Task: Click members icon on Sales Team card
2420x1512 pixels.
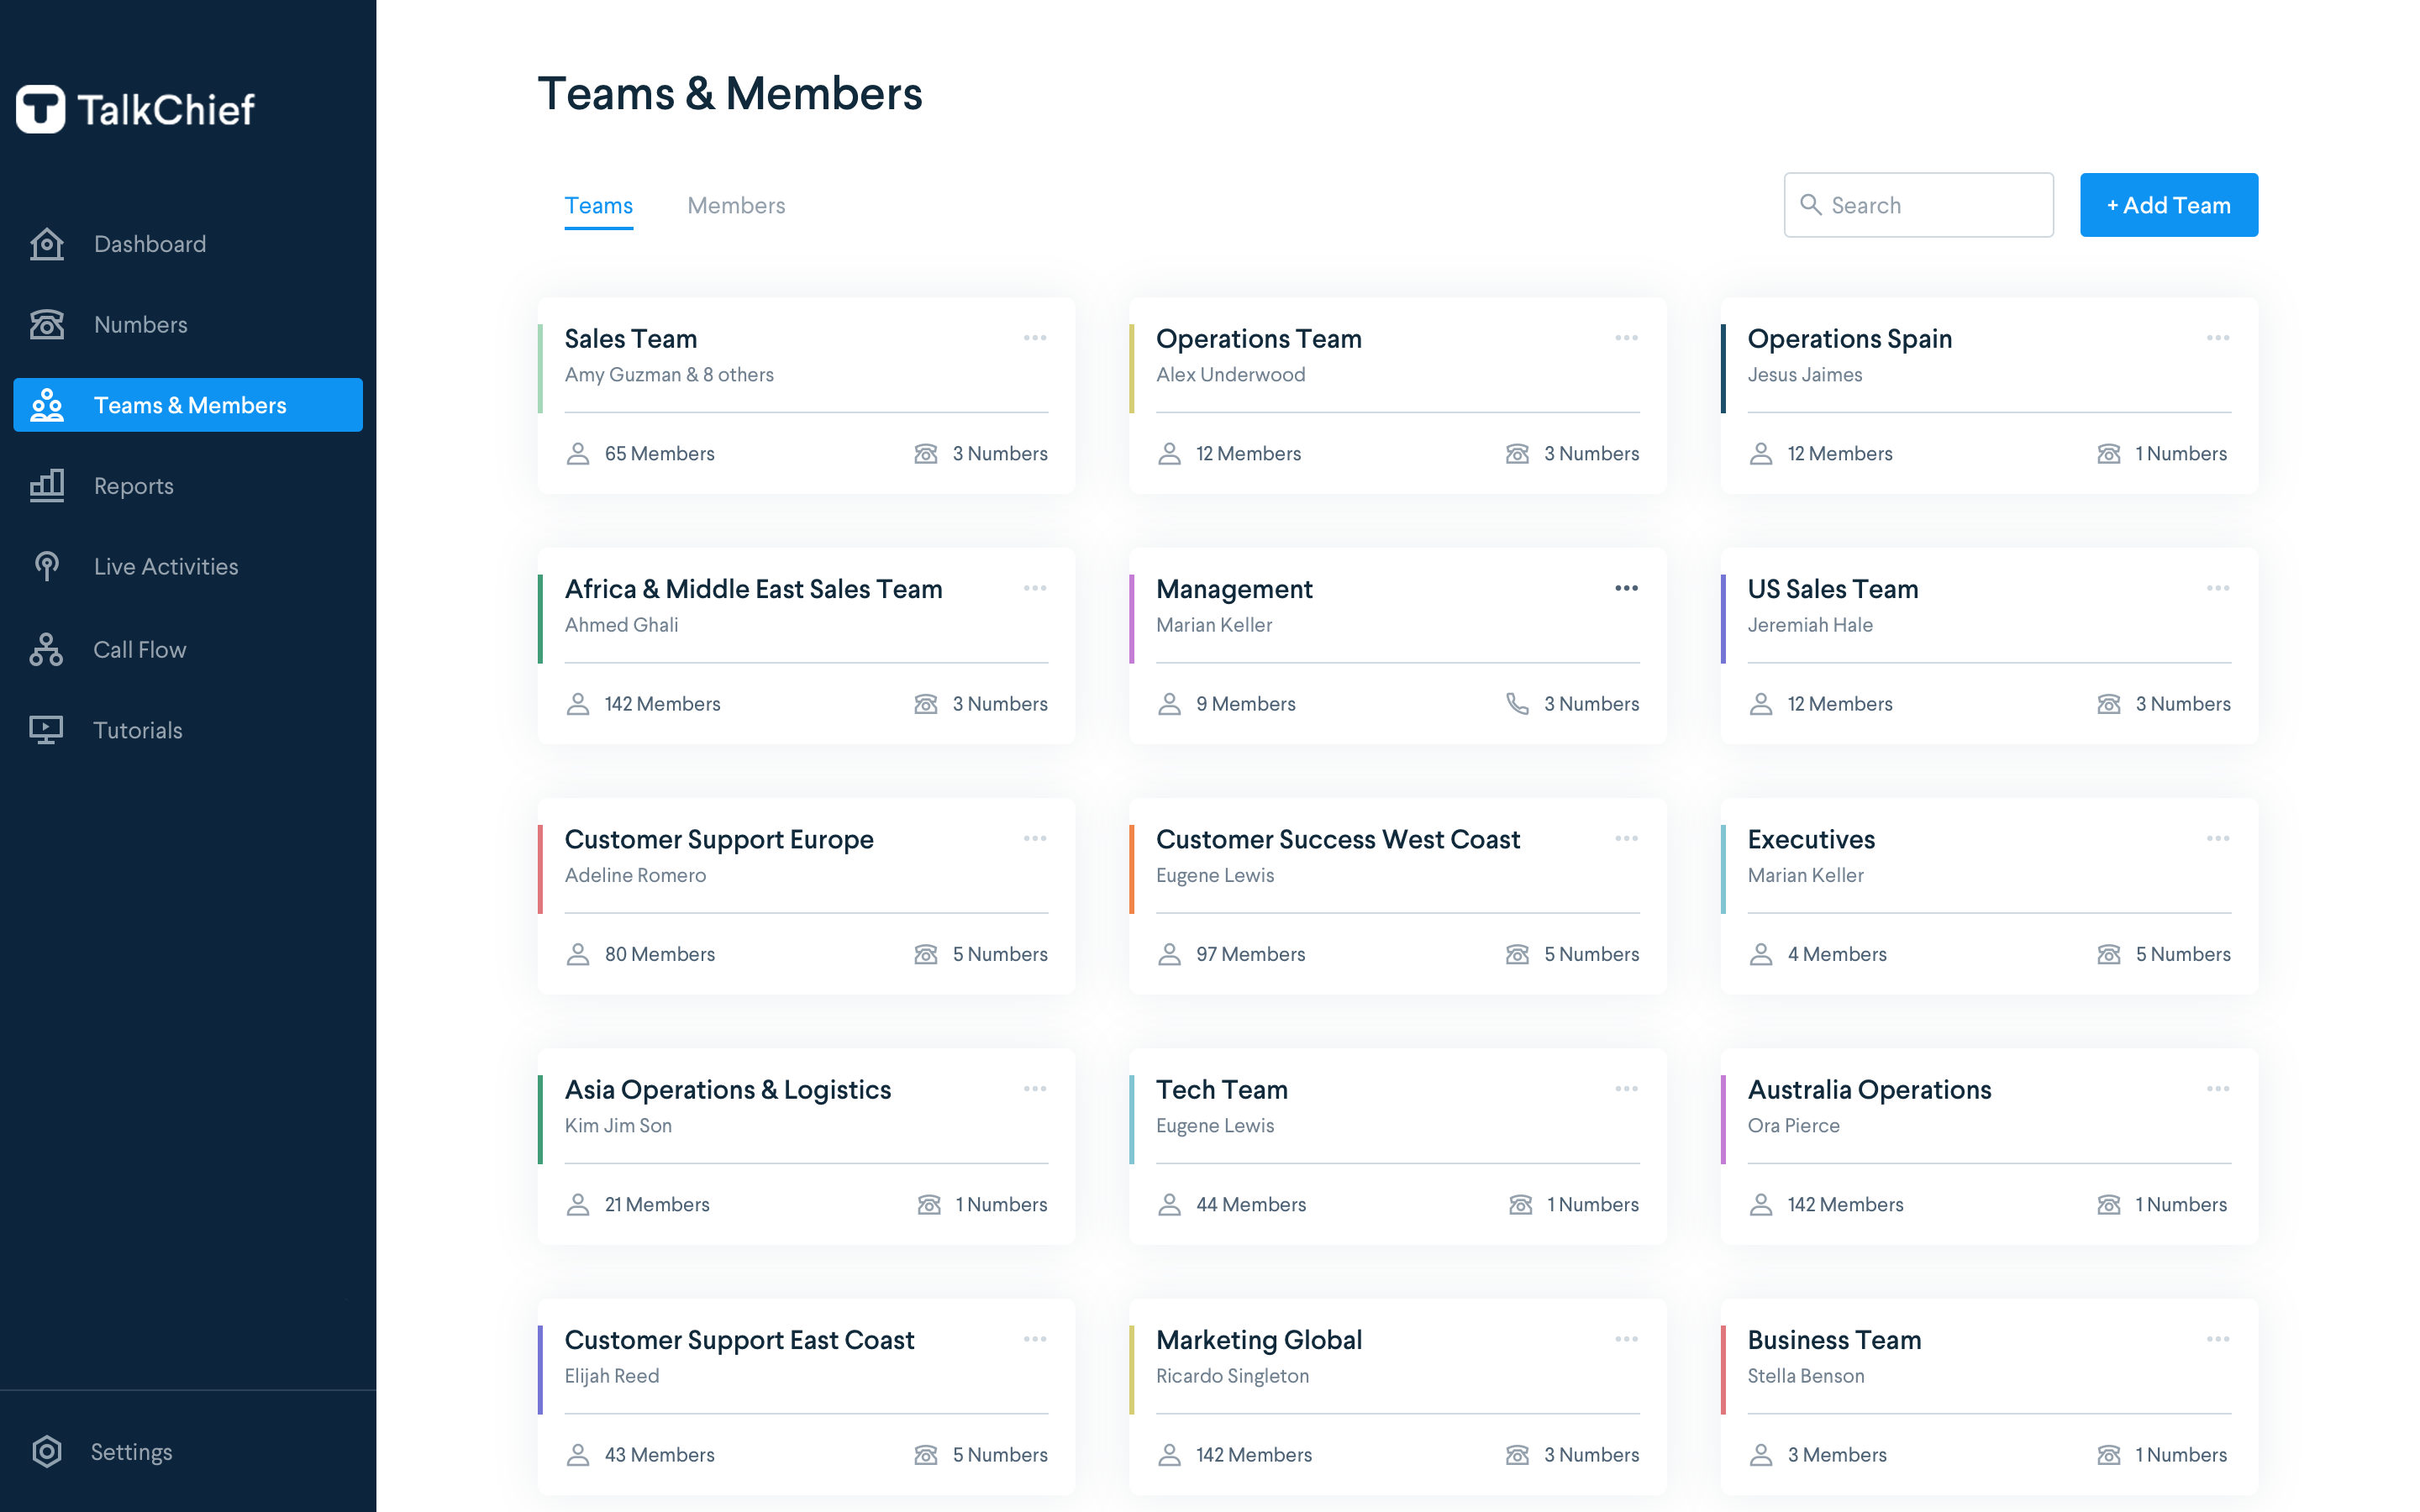Action: [578, 454]
